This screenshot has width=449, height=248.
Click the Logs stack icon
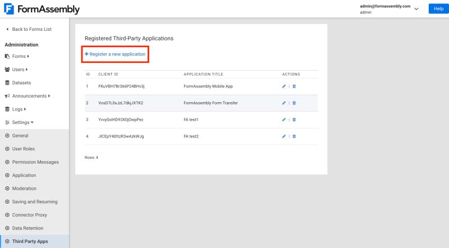(x=7, y=109)
